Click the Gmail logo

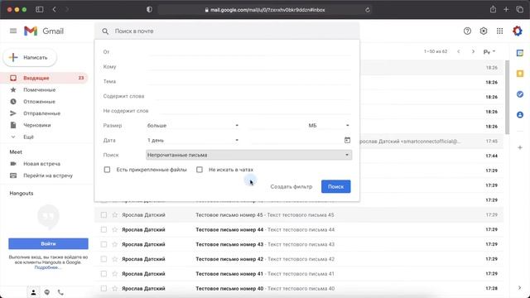pyautogui.click(x=44, y=31)
